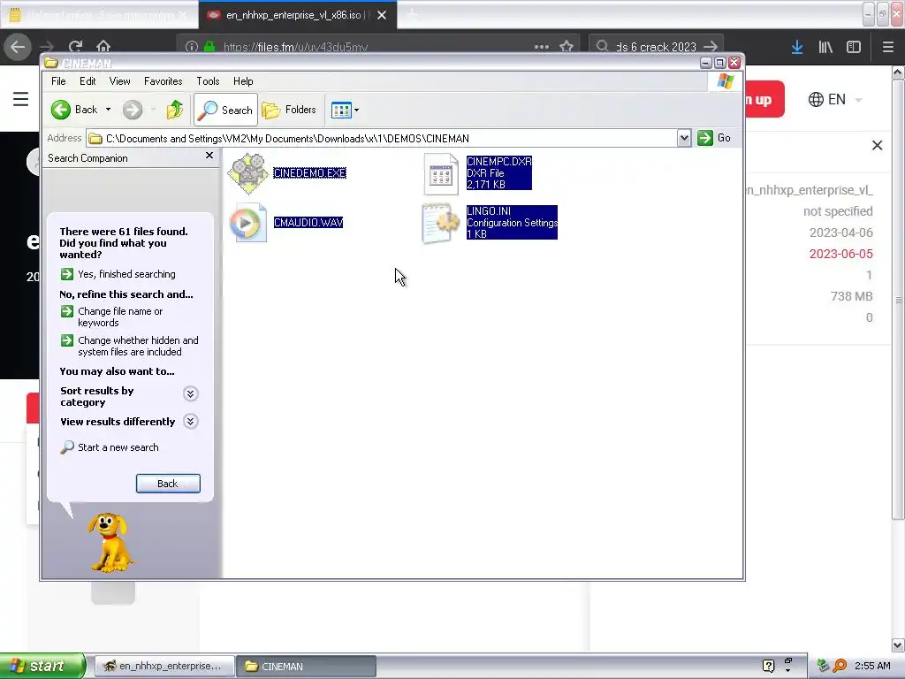
Task: Go to browser home page
Action: point(103,46)
